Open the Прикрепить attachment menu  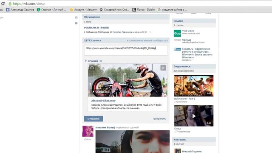coord(159,119)
